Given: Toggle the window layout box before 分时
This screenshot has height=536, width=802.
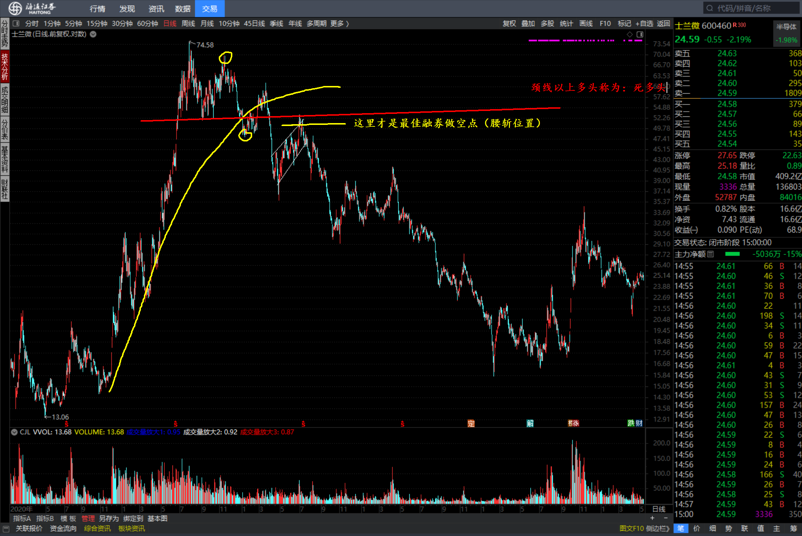Looking at the screenshot, I should [16, 24].
